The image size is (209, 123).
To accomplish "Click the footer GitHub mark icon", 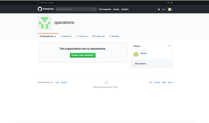I will [x=106, y=83].
